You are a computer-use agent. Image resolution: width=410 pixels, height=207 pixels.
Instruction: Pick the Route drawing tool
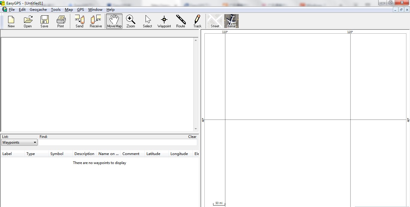181,21
